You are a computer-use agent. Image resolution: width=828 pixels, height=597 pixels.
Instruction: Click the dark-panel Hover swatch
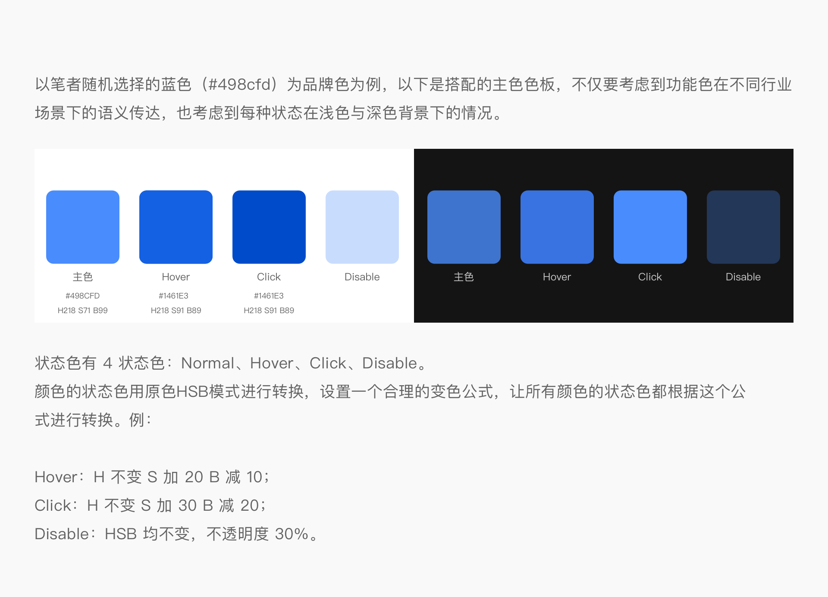(x=557, y=227)
